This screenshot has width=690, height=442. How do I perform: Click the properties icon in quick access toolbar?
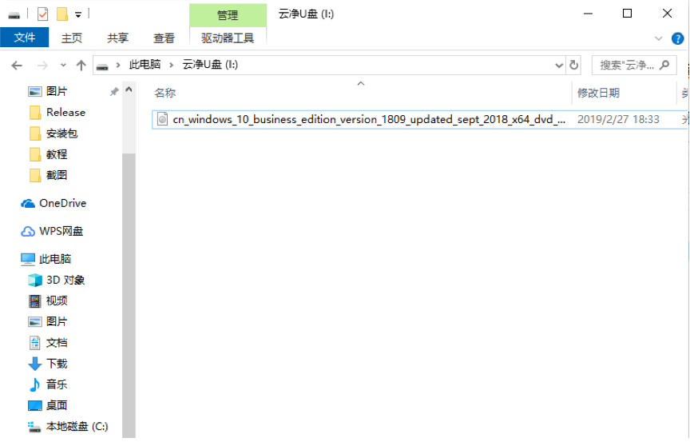pos(42,14)
